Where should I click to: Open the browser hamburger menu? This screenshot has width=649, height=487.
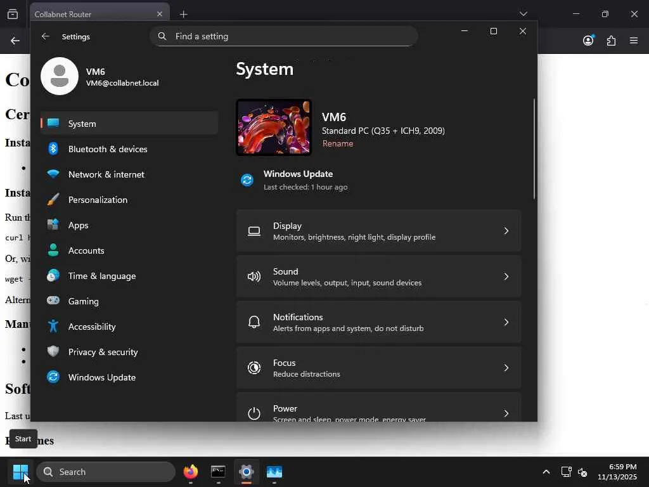point(634,41)
